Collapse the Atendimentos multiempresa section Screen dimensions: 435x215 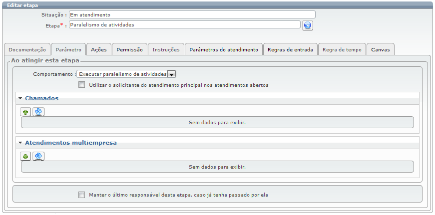(x=20, y=143)
